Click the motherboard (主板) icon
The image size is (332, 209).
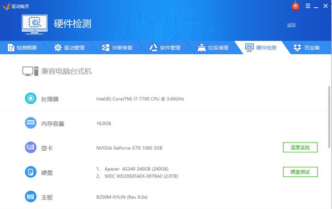[x=30, y=196]
